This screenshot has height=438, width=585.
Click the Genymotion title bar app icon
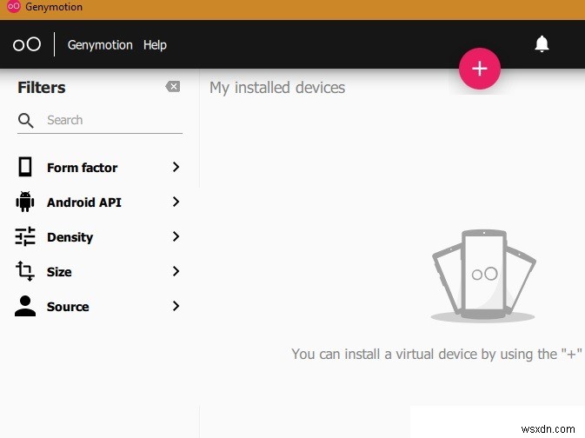click(14, 6)
